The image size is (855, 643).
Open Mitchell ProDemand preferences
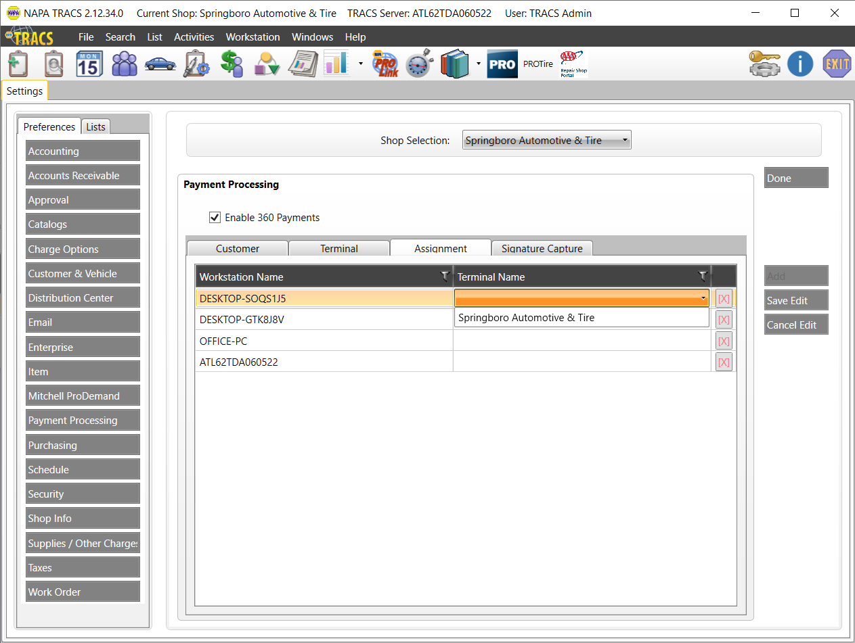(x=83, y=396)
